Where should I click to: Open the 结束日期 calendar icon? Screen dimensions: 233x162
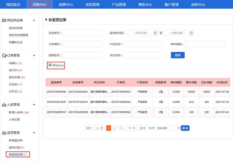pos(191,33)
